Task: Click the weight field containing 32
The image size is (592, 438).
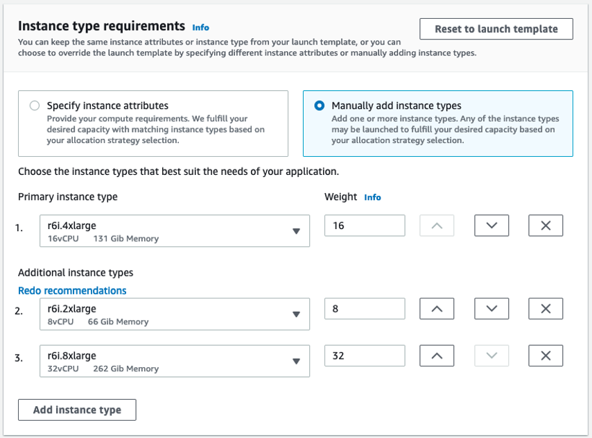Action: tap(365, 356)
